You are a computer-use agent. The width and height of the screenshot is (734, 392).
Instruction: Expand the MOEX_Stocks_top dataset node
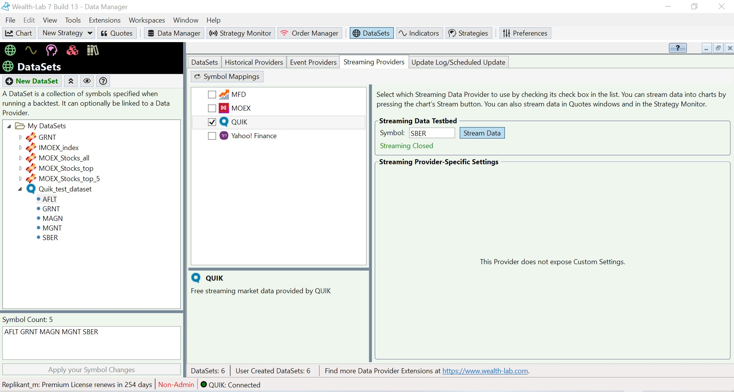21,168
